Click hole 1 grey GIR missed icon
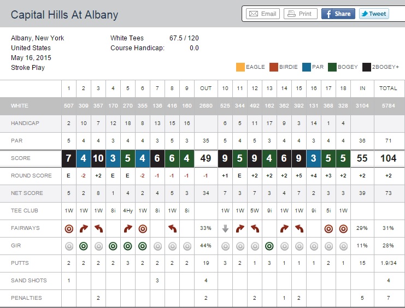The image size is (405, 308). (x=69, y=246)
